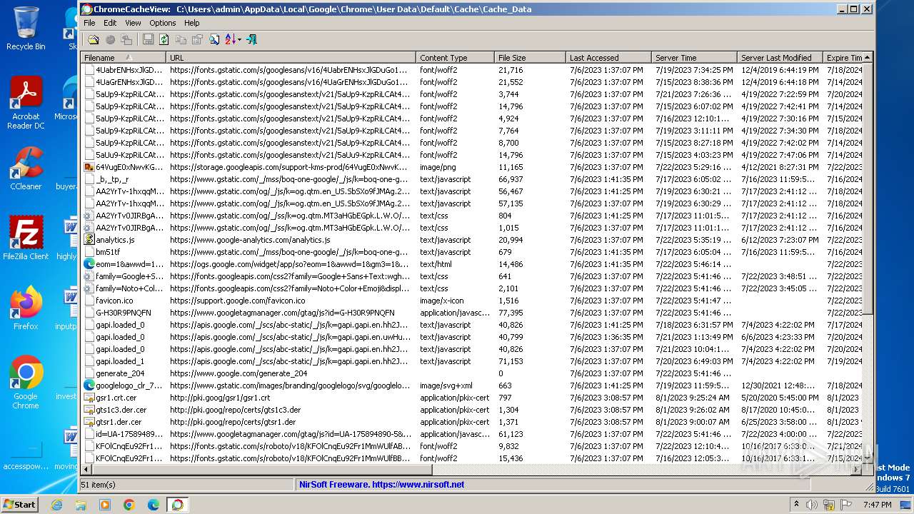This screenshot has height=514, width=914.
Task: Click the vertical scrollbar up arrow
Action: tap(868, 57)
